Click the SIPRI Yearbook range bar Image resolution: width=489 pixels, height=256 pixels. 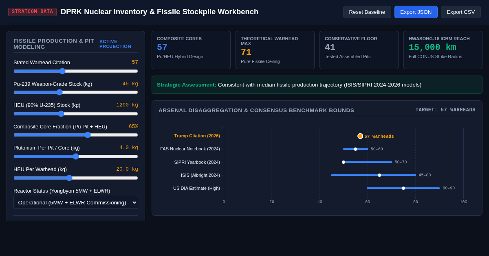coord(368,162)
